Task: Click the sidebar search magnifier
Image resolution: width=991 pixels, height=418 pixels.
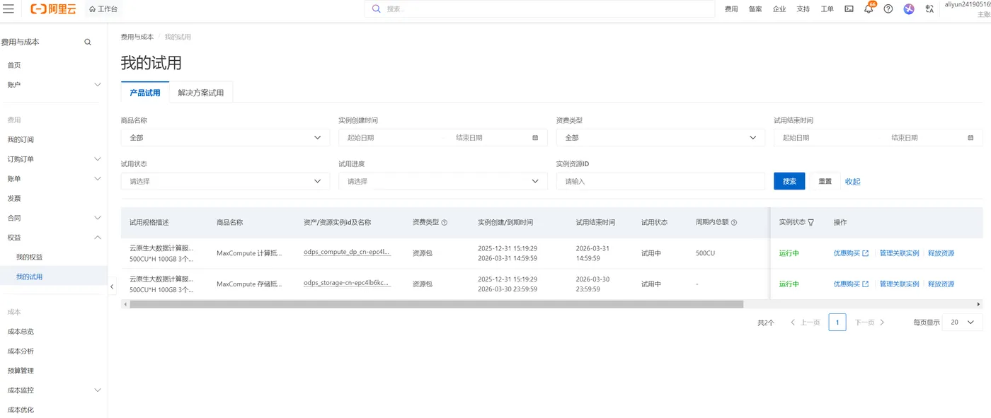Action: tap(88, 42)
